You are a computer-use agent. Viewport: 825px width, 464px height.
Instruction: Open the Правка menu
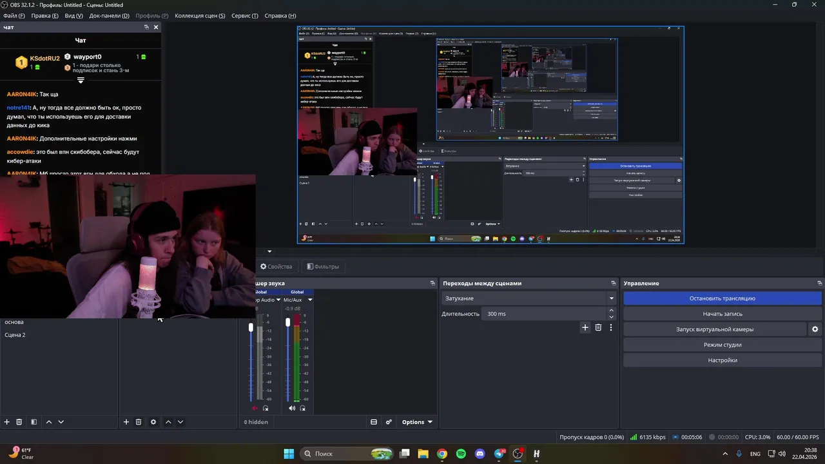[45, 15]
